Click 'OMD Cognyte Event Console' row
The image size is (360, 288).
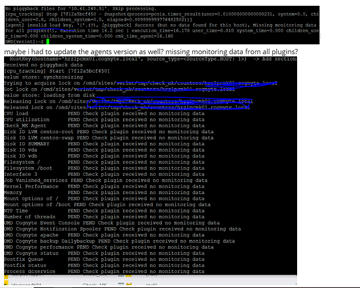pos(112,223)
